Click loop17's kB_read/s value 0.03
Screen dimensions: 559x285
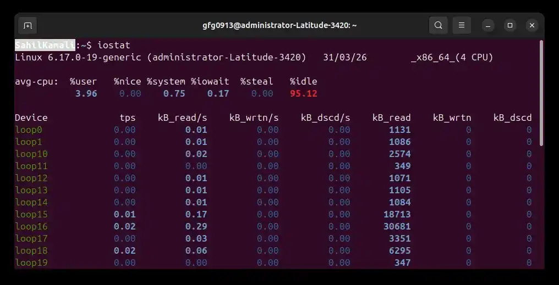(x=196, y=239)
